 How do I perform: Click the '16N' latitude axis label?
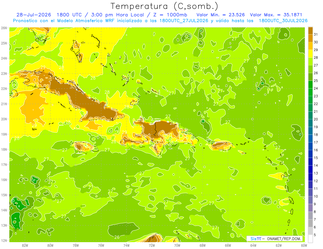pos(4,180)
